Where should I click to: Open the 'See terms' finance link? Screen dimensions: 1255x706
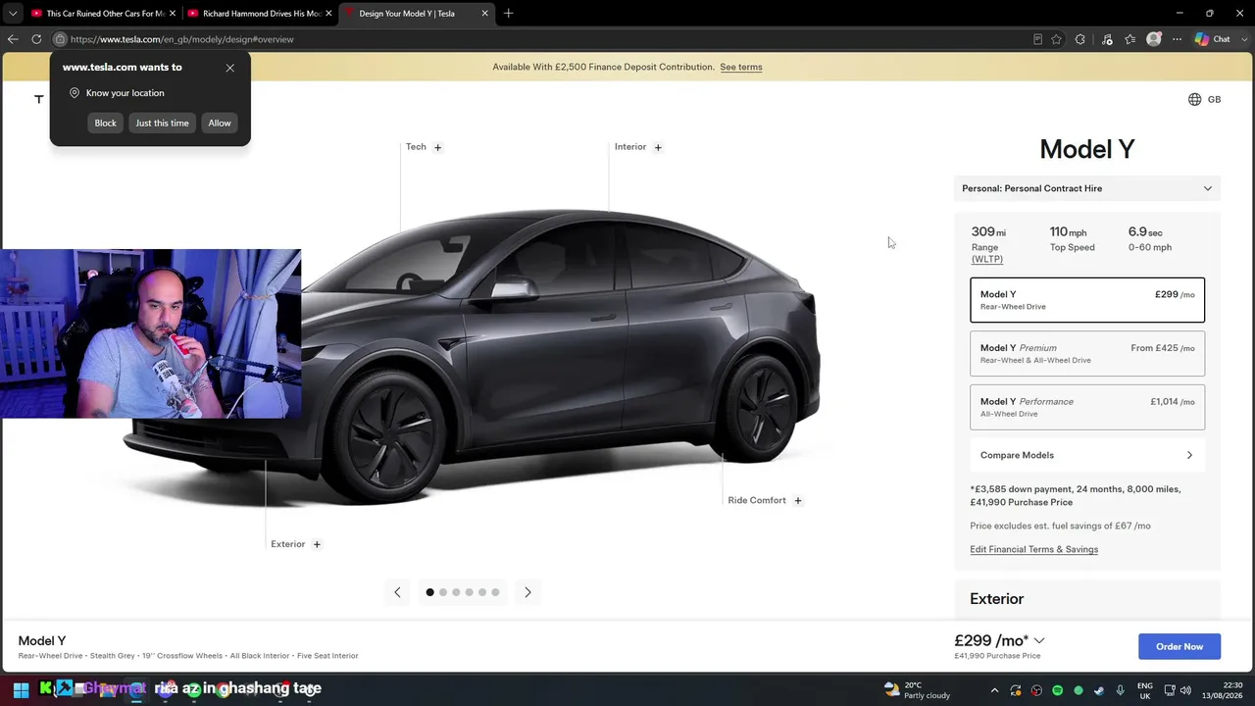point(741,67)
